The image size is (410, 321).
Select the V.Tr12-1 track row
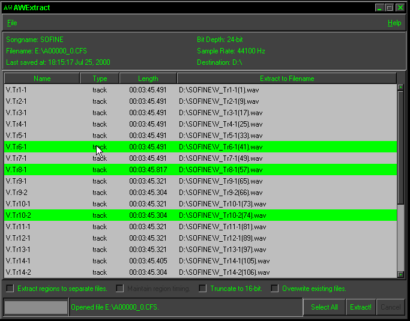click(200, 238)
